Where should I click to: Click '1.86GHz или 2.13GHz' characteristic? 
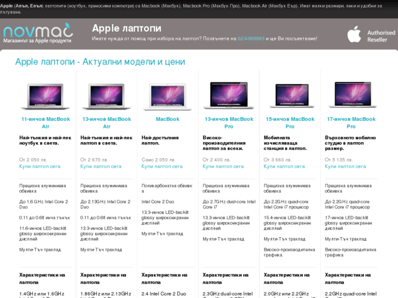point(106,294)
